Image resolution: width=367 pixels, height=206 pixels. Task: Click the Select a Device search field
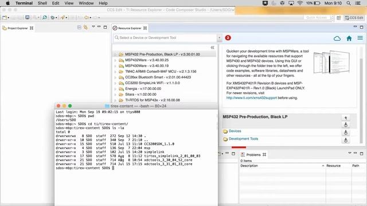pyautogui.click(x=166, y=38)
